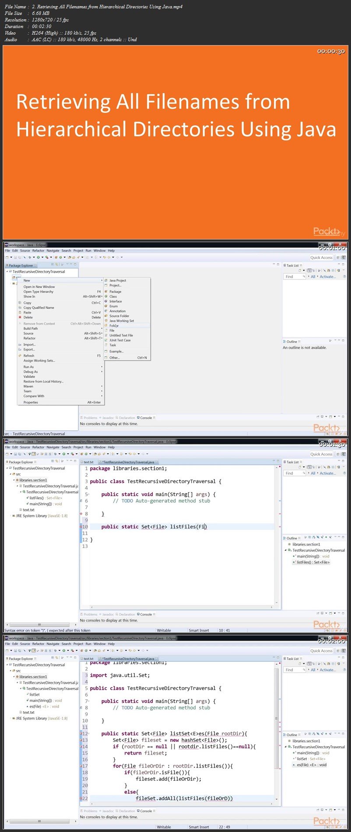
Task: Open Window menu in 00:01:30 frame
Action: [x=99, y=447]
